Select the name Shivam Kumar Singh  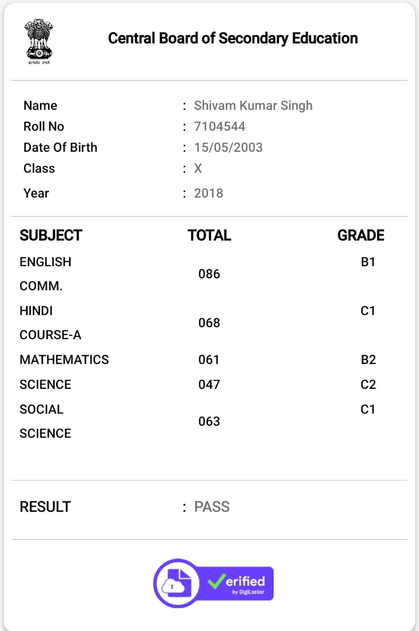pyautogui.click(x=253, y=105)
